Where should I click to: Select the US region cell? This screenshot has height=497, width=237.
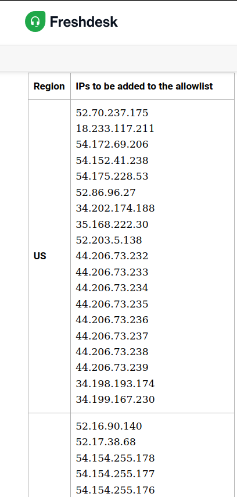pos(40,256)
